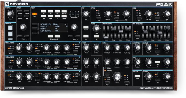Open the Voice menu
186x98 pixels.
[50, 16]
